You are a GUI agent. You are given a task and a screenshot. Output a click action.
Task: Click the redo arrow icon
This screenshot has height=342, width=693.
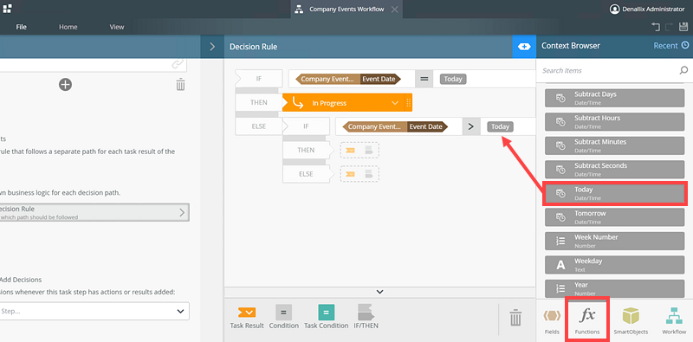[x=669, y=27]
